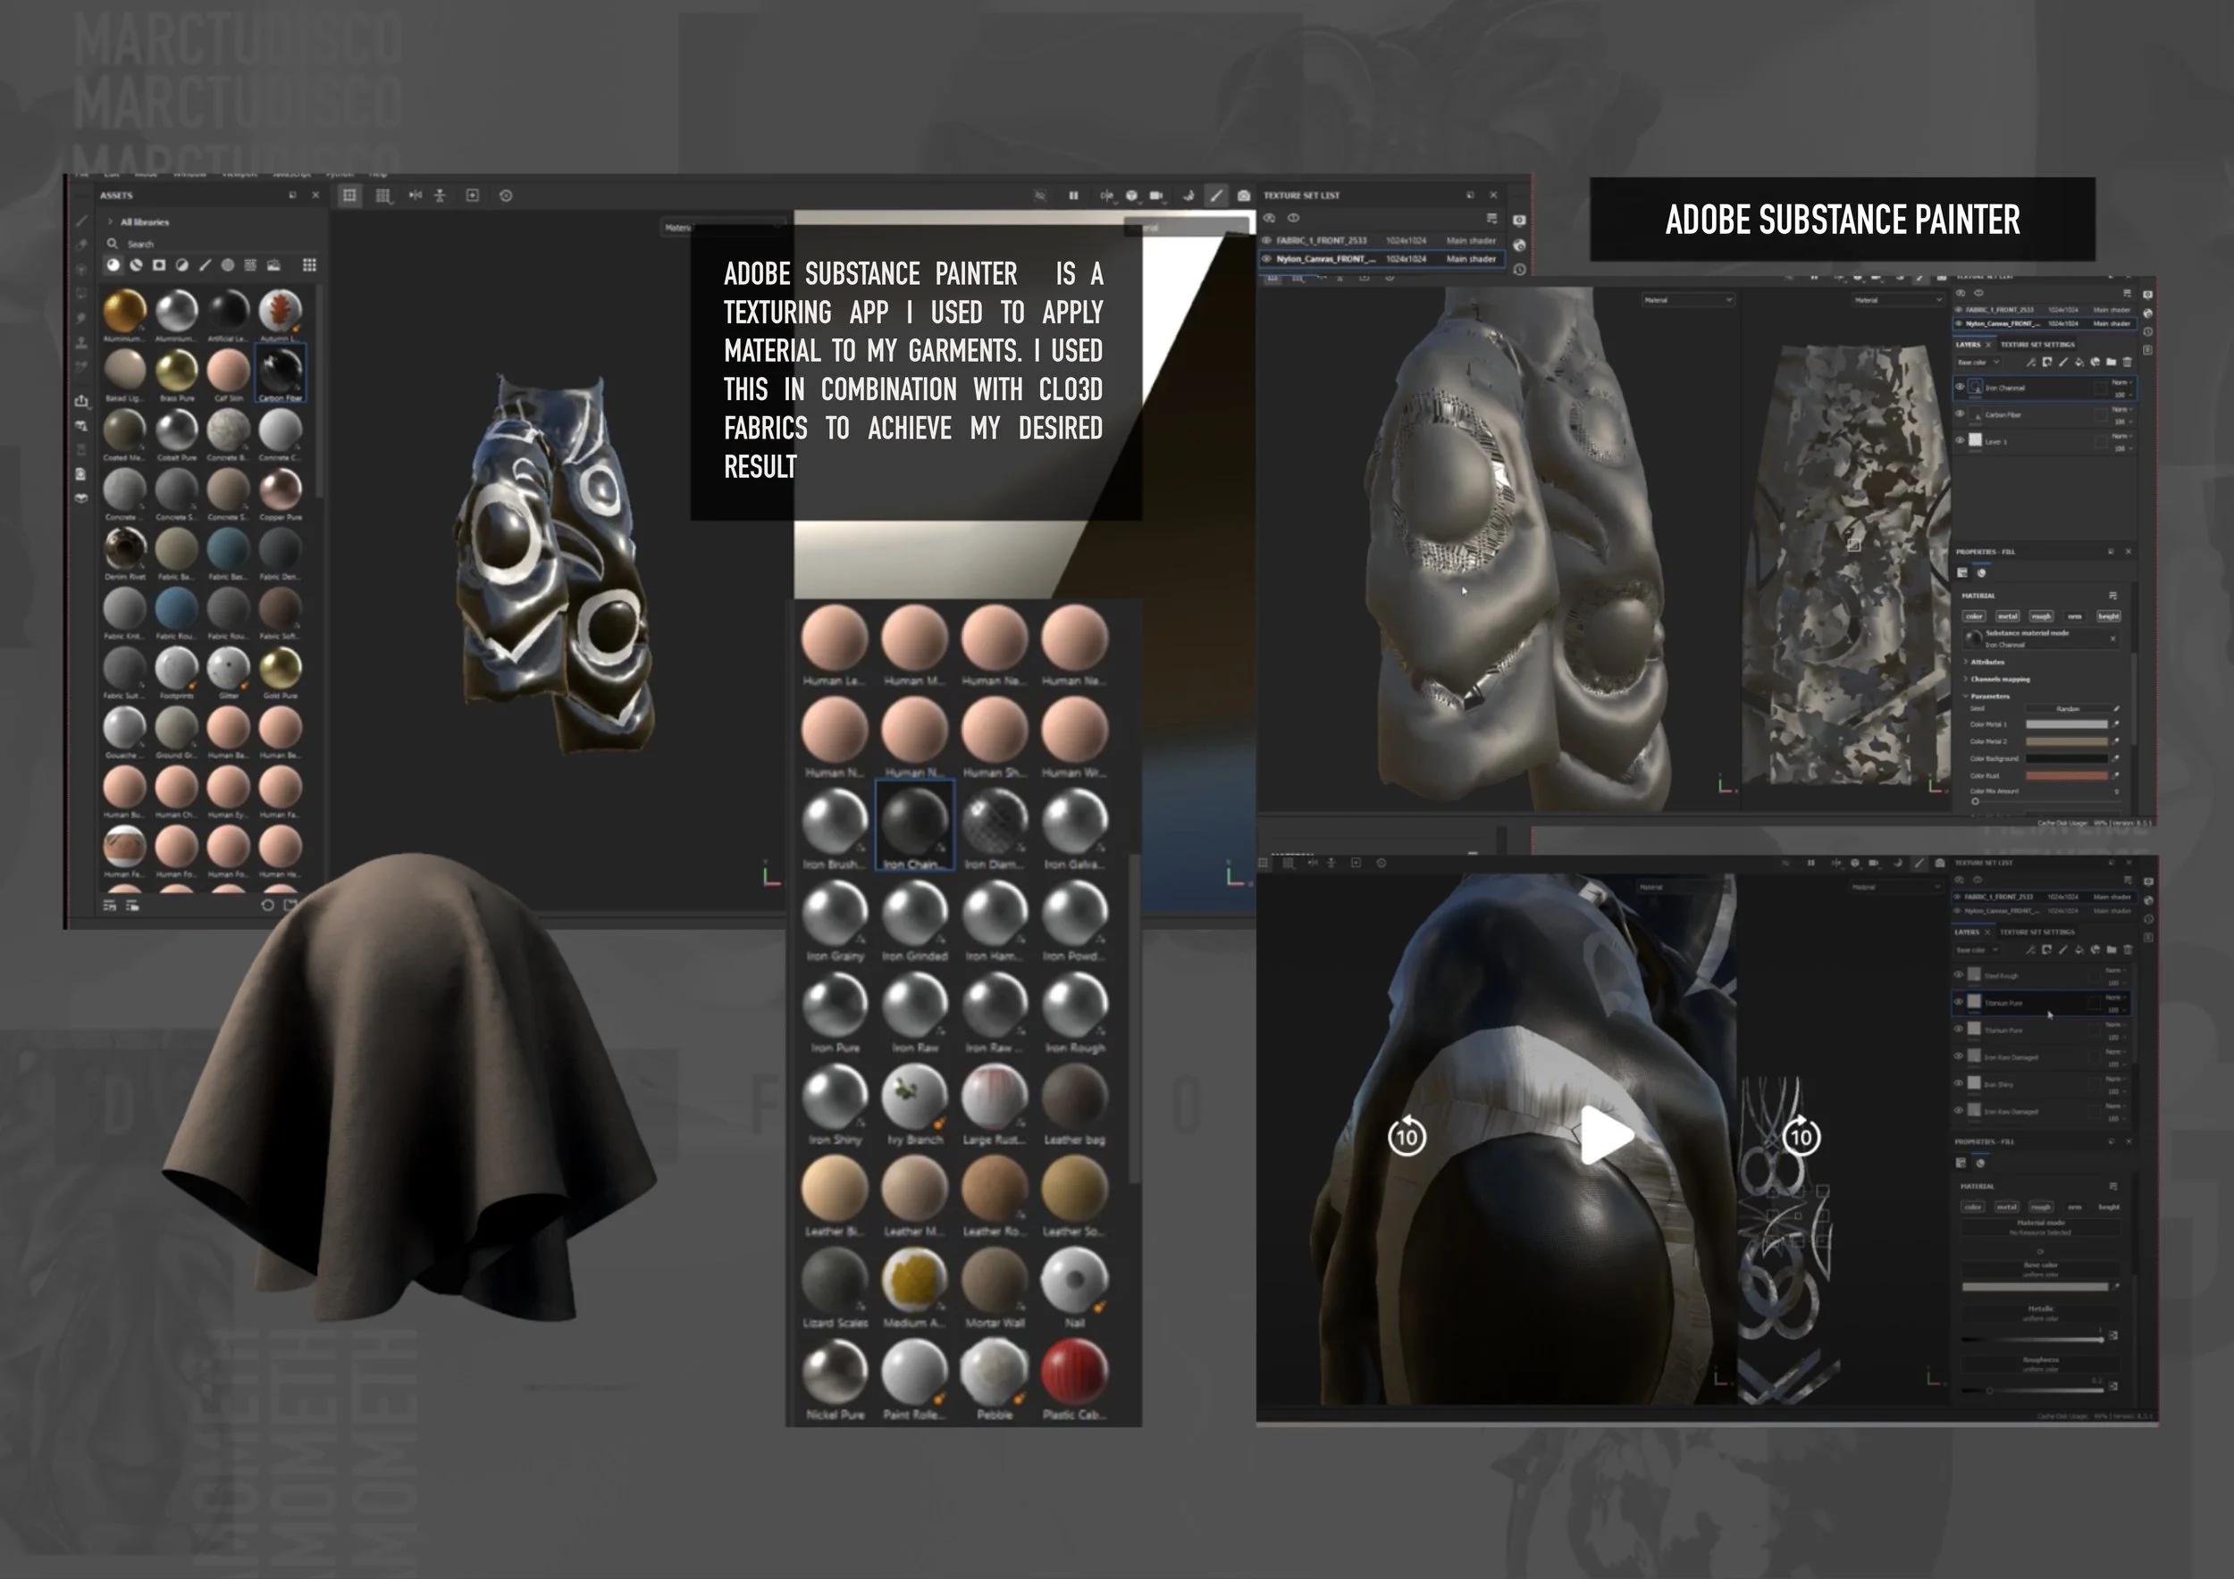Open the Base color channel dropdown
2234x1579 pixels.
(x=1978, y=362)
